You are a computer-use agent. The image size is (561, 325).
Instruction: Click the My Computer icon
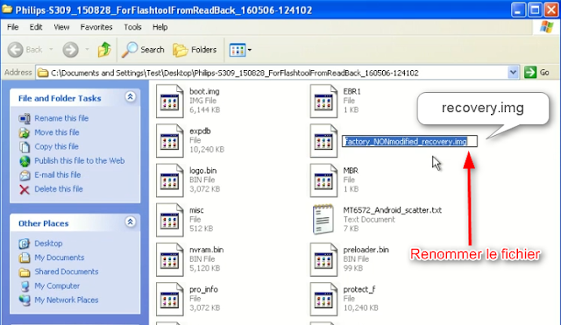[25, 286]
